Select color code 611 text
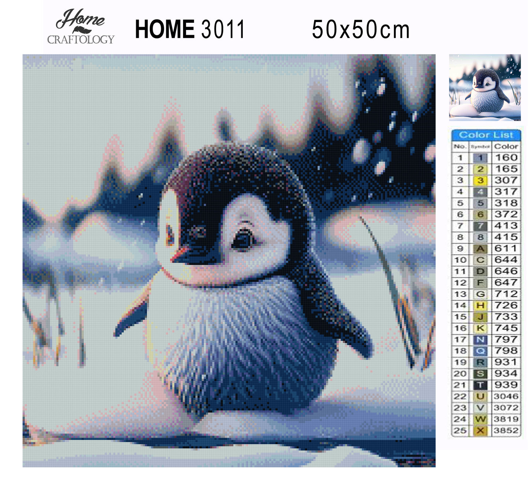Viewport: 529px width, 486px height. 506,248
